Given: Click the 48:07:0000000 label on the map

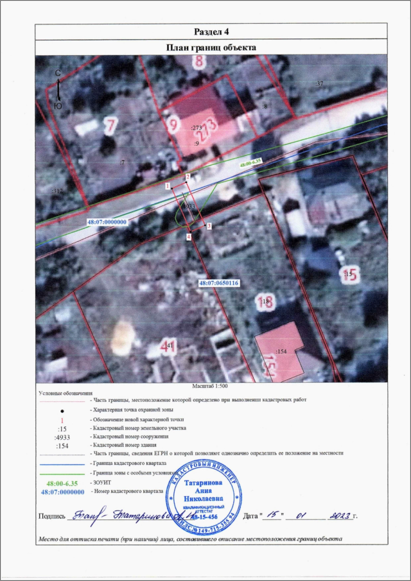Looking at the screenshot, I should [108, 221].
